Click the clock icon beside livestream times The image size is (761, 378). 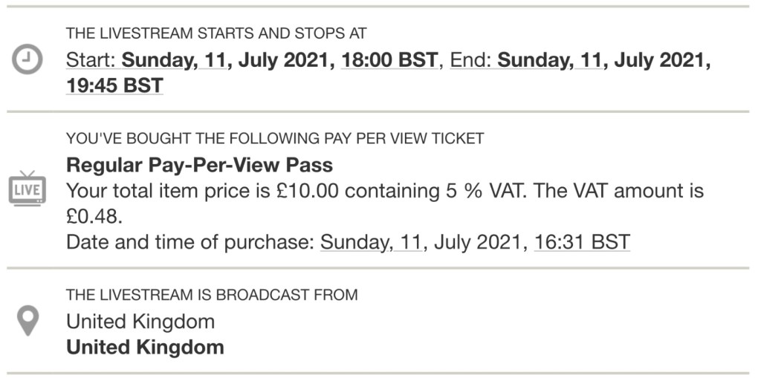27,60
